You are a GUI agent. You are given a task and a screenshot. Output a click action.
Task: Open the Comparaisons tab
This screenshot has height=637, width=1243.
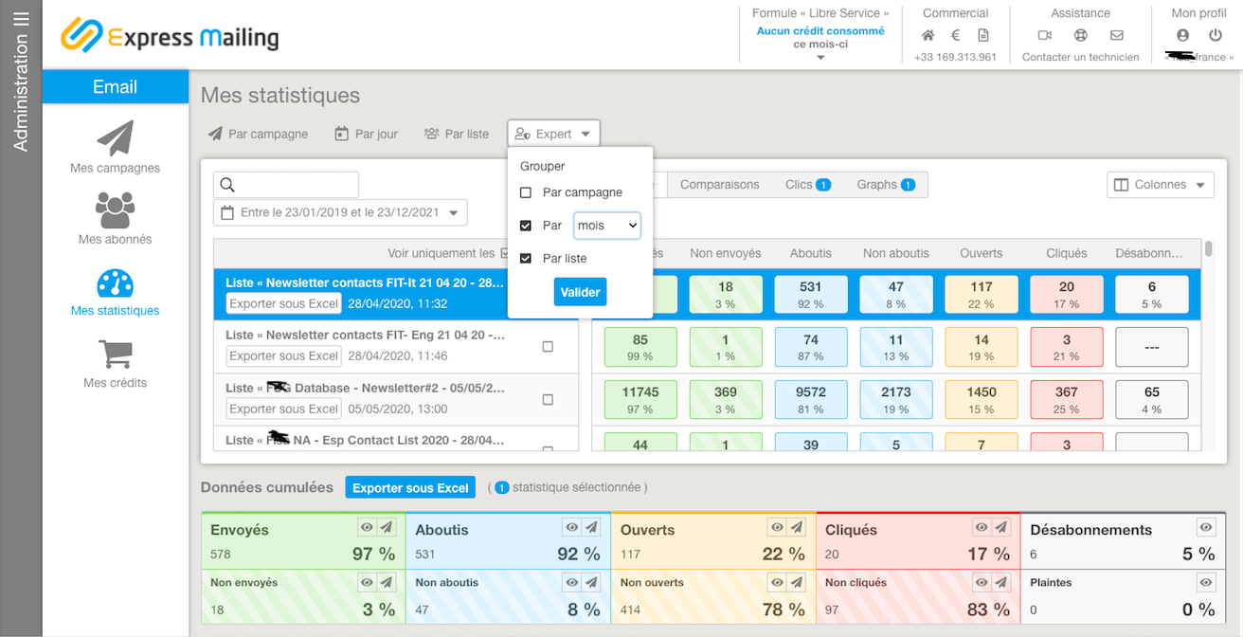point(720,185)
